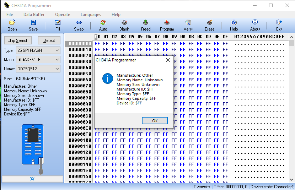Open the Data Buffer menu
Image resolution: width=295 pixels, height=190 pixels.
pos(34,15)
